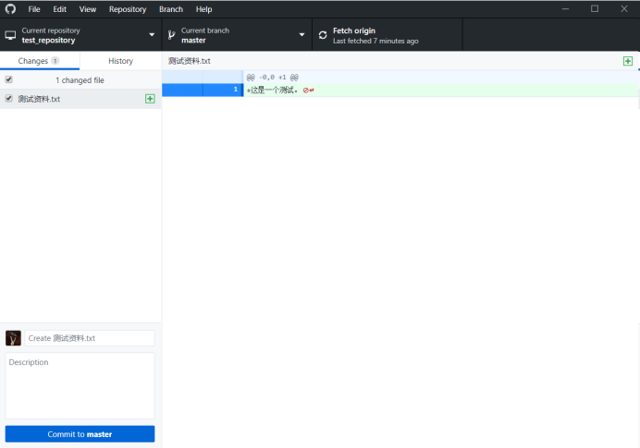Click the 测试资料.txt file name in the changes list
The image size is (640, 448).
point(39,99)
